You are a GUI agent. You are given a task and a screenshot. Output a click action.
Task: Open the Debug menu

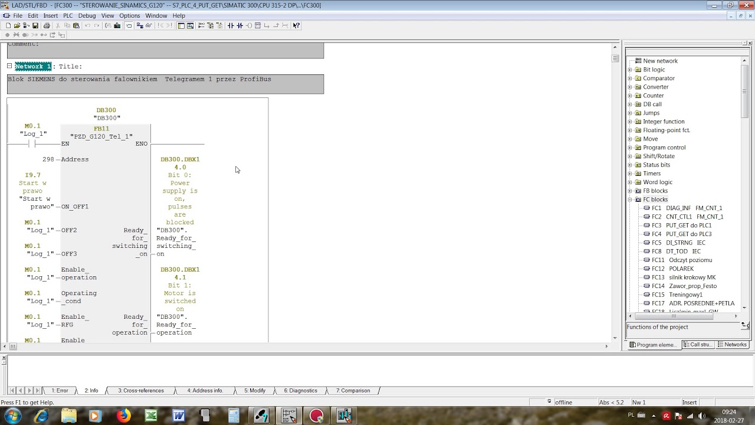point(87,15)
